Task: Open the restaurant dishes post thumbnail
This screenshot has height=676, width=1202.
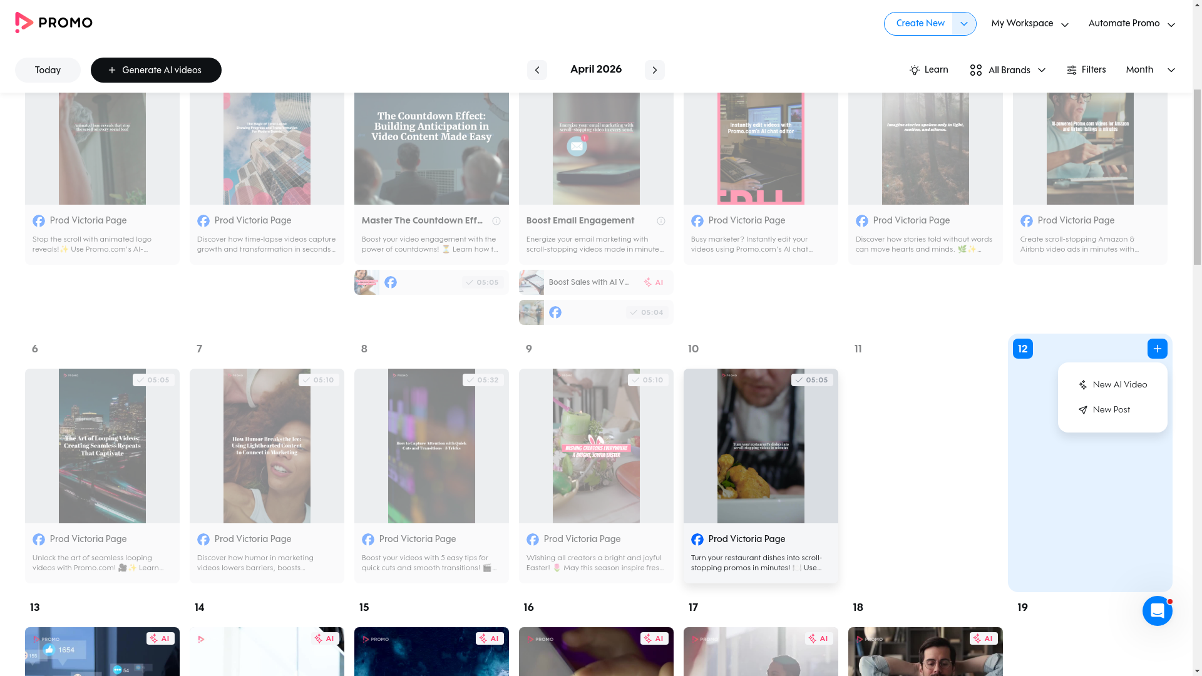Action: pyautogui.click(x=760, y=446)
